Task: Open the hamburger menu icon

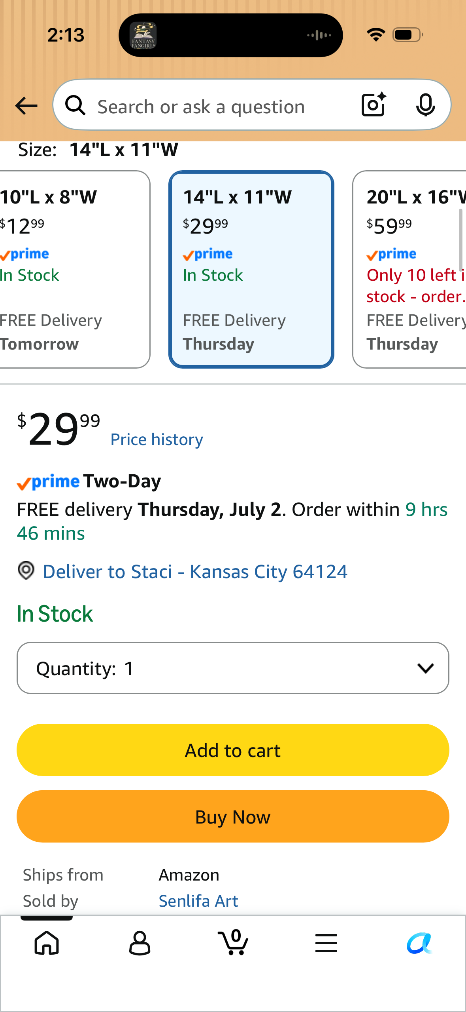Action: (326, 943)
